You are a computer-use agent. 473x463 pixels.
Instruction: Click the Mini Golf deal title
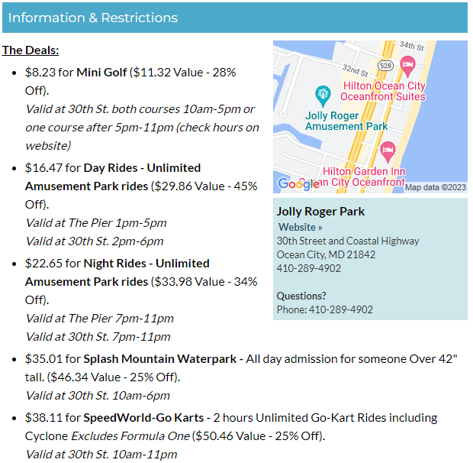click(102, 73)
